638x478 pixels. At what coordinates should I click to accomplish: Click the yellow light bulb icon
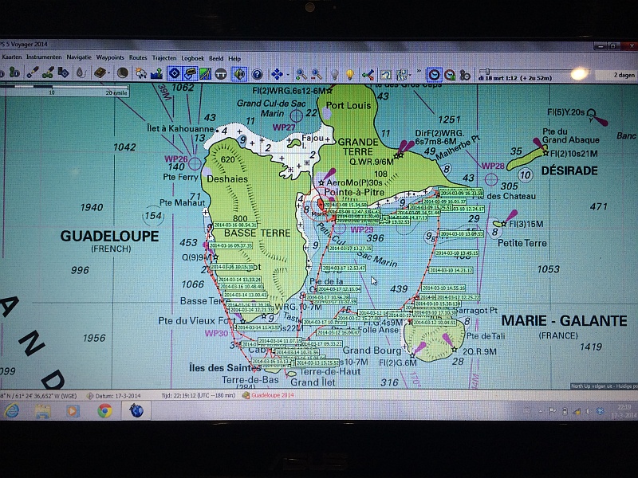[350, 74]
